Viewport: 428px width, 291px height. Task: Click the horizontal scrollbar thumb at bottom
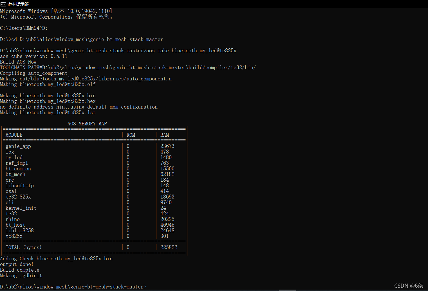[288, 290]
